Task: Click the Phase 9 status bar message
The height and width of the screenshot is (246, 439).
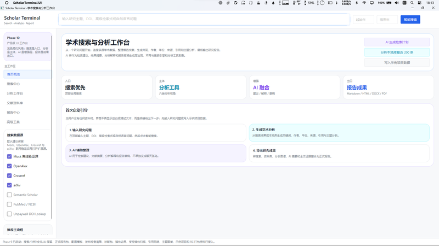Action: click(109, 242)
